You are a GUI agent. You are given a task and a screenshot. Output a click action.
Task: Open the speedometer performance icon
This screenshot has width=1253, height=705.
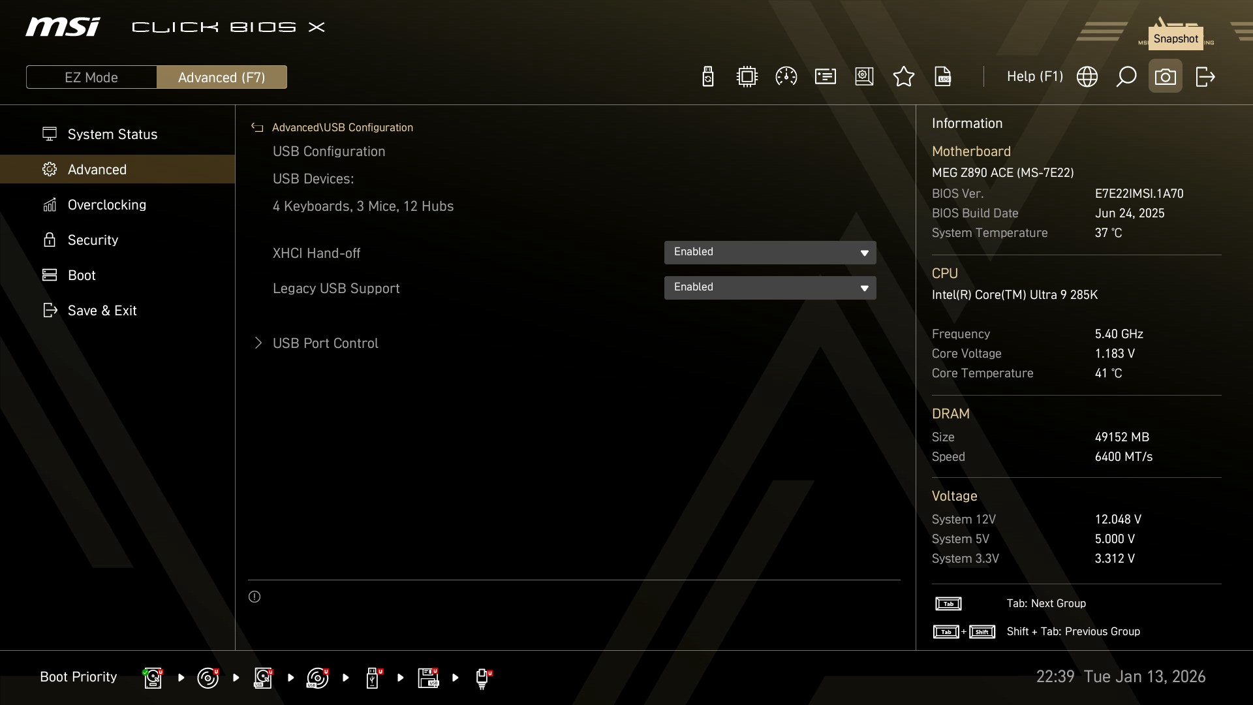click(786, 77)
